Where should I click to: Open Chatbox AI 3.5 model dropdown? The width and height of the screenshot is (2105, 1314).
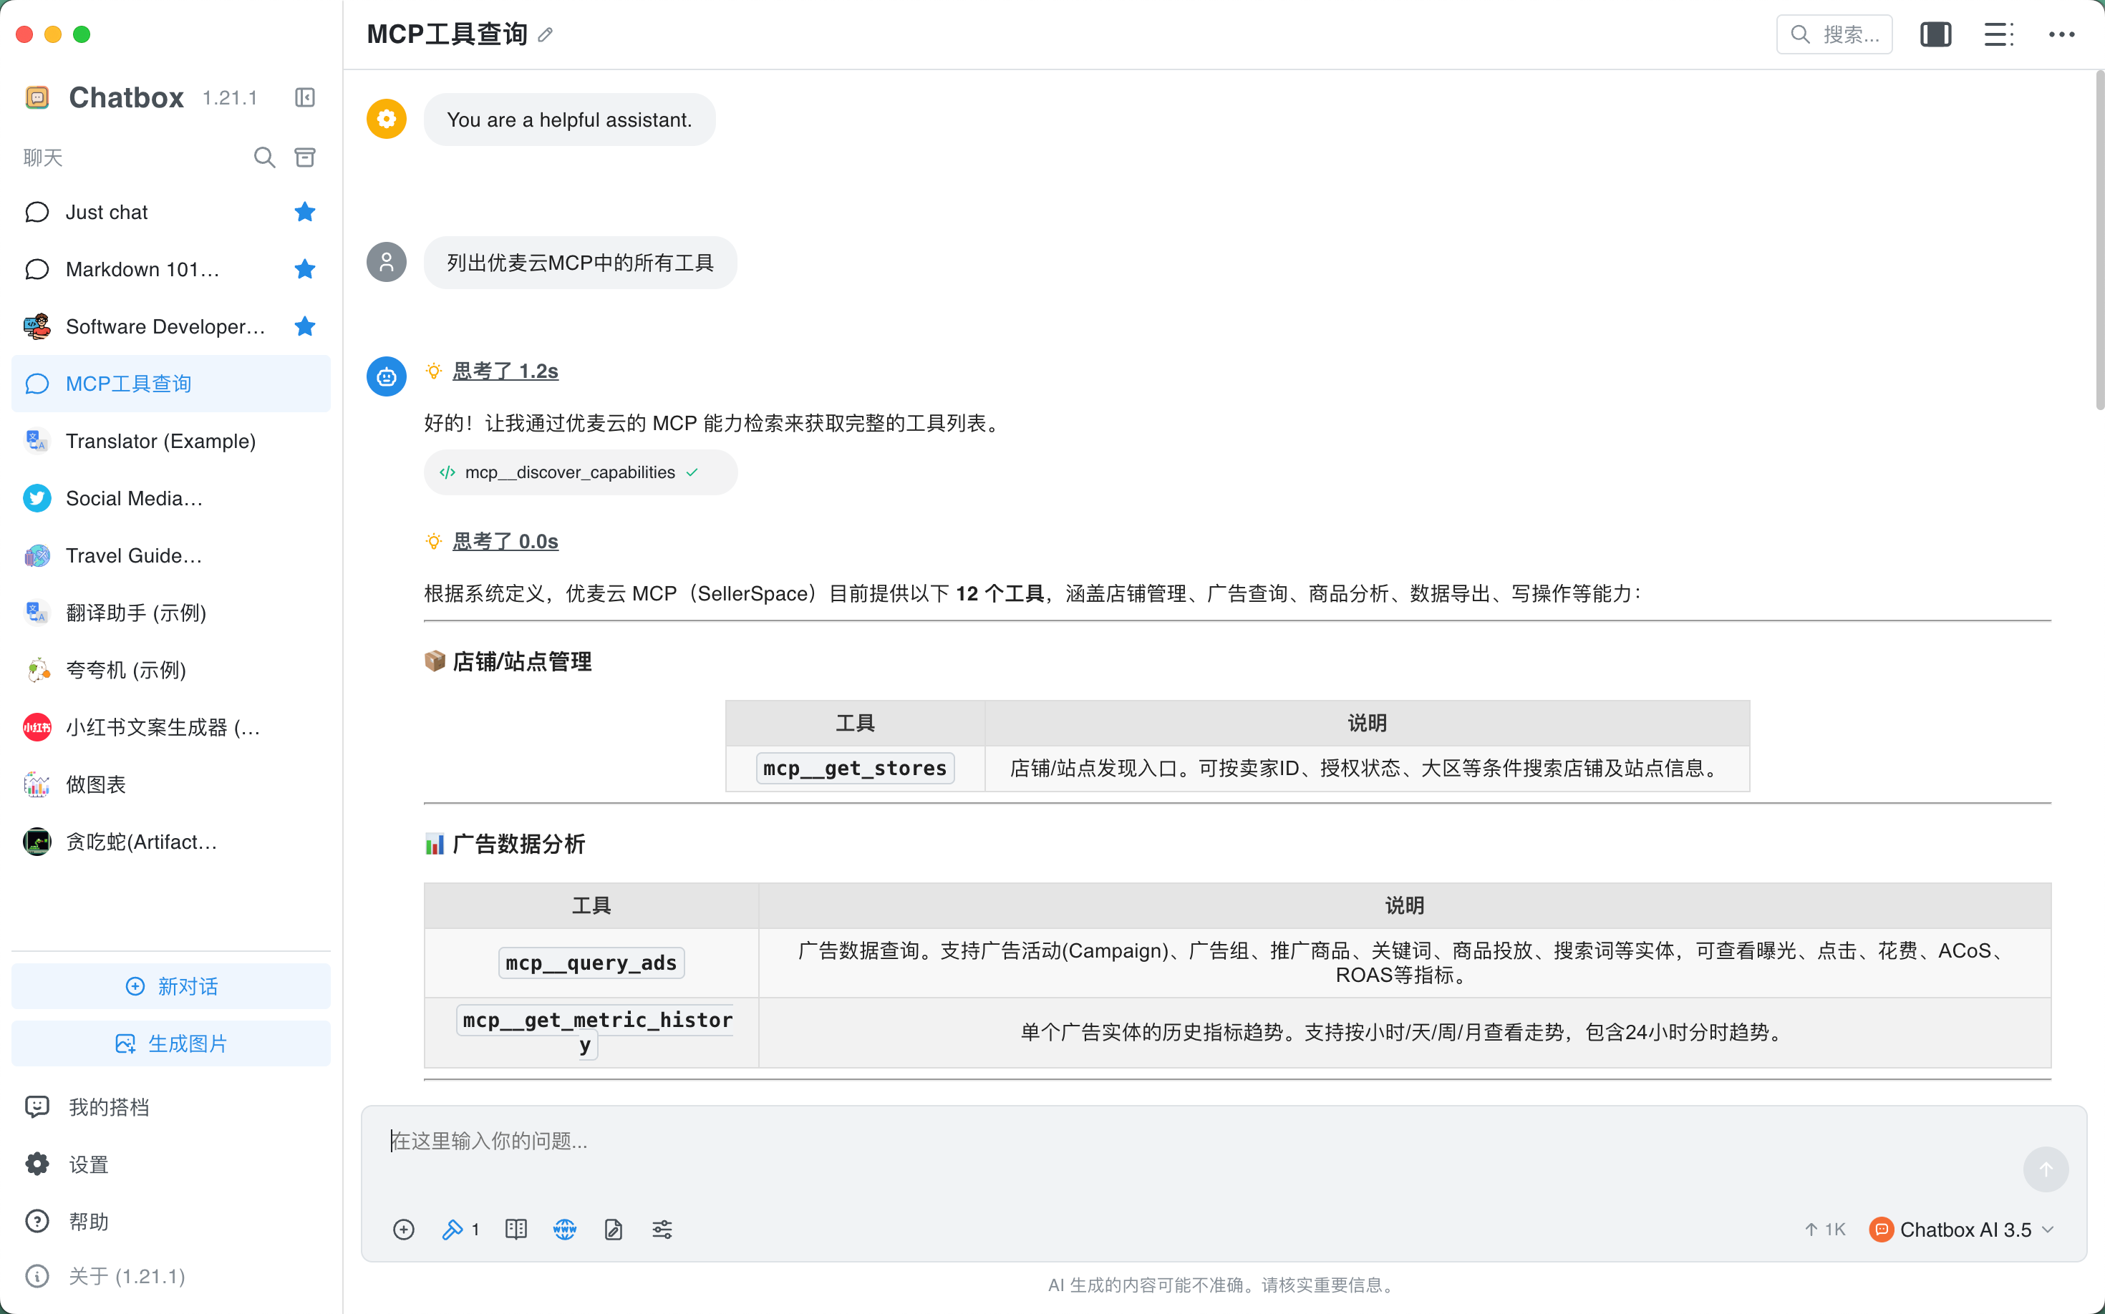tap(1962, 1230)
